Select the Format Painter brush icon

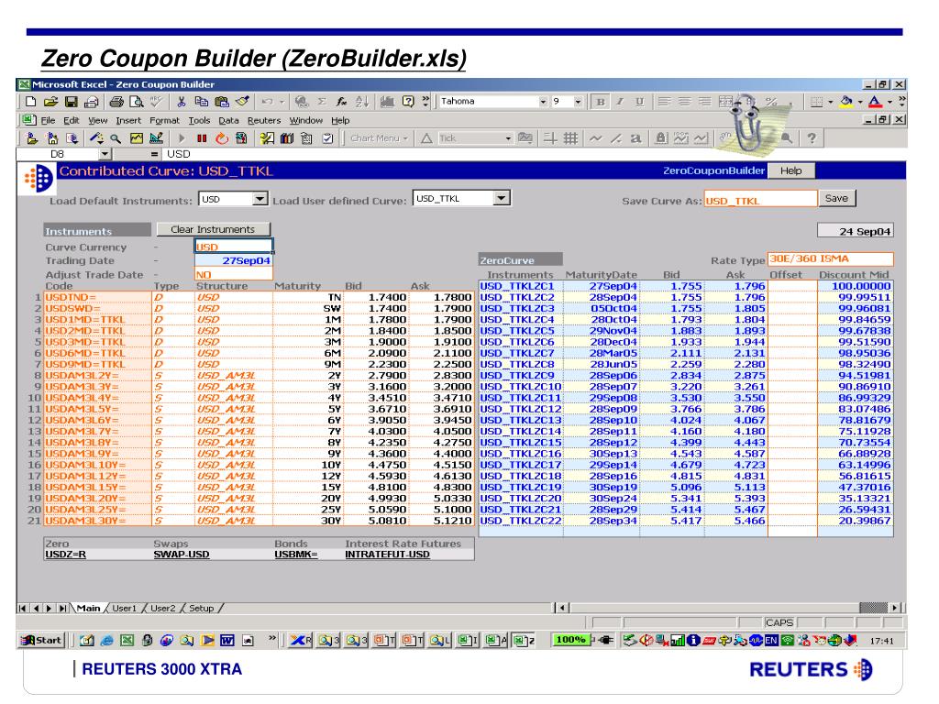coord(242,102)
